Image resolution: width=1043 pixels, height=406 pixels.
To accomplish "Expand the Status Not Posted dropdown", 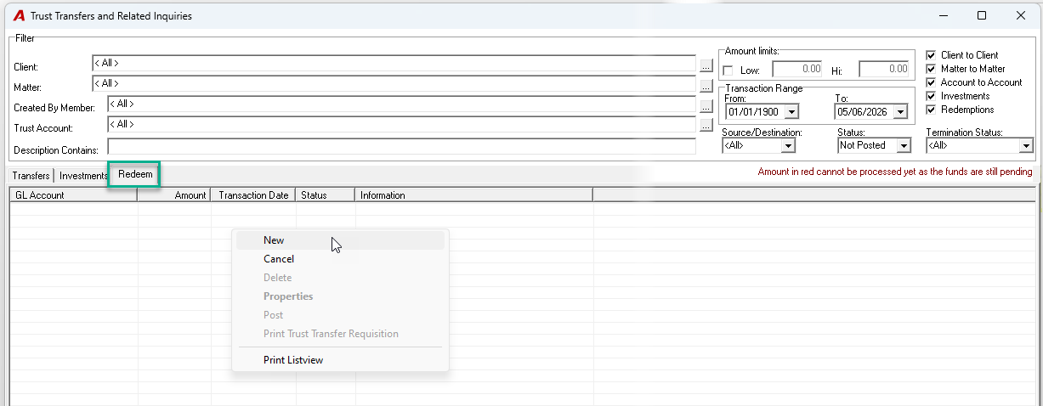I will tap(904, 146).
